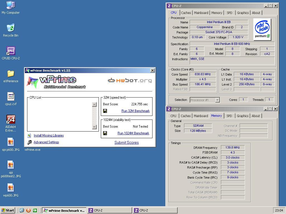This screenshot has width=286, height=214.
Task: Click the orange quick launch icon
Action: click(x=28, y=210)
